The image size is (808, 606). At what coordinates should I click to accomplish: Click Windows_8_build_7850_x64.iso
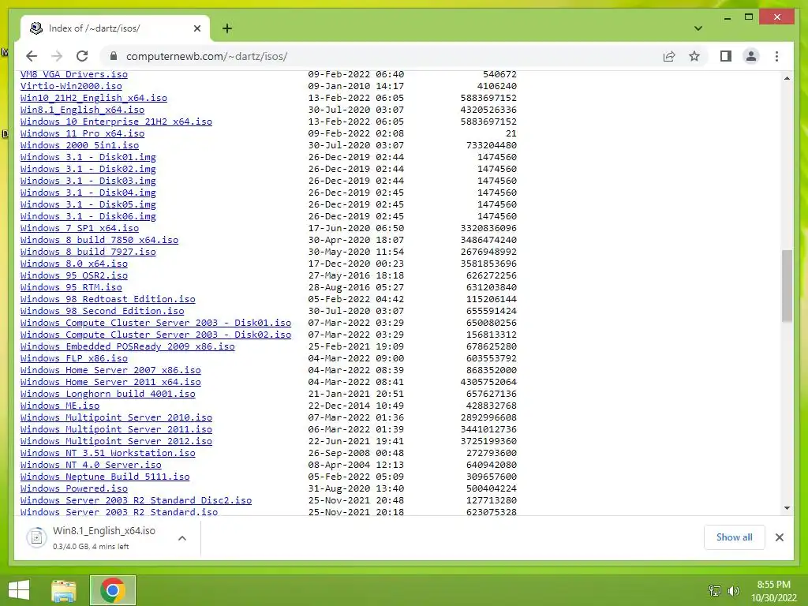pos(99,240)
